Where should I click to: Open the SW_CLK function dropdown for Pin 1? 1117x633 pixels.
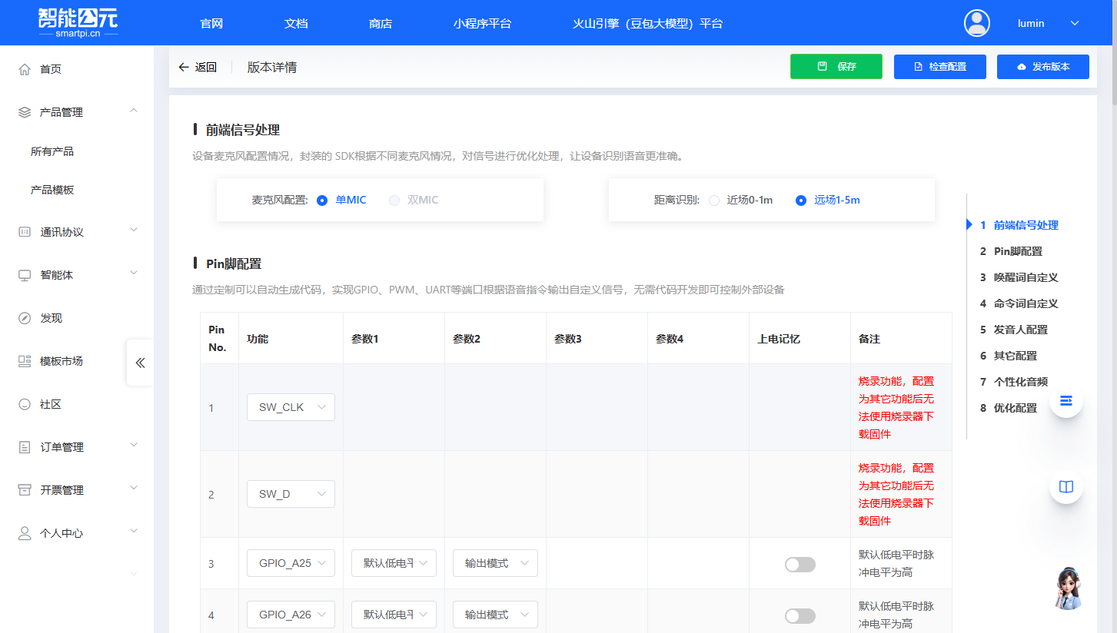[x=291, y=407]
